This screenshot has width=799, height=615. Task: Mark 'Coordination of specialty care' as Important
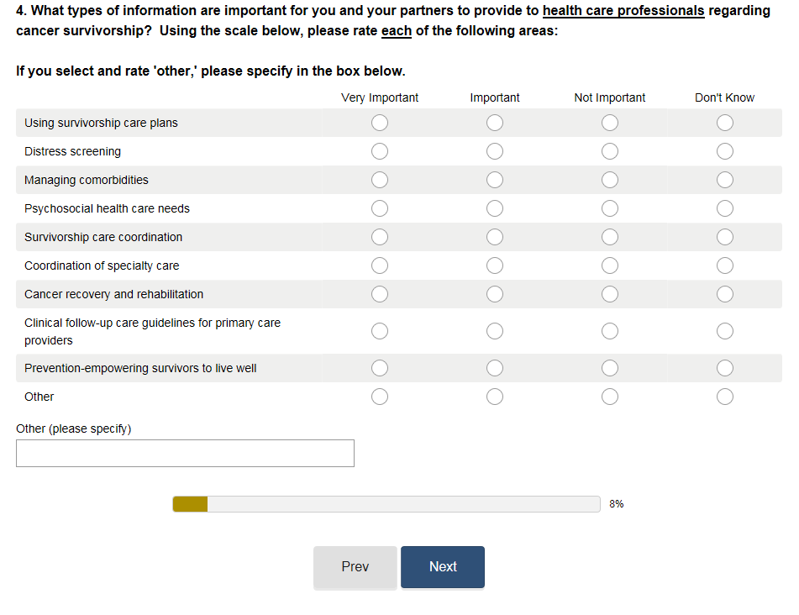click(x=495, y=266)
